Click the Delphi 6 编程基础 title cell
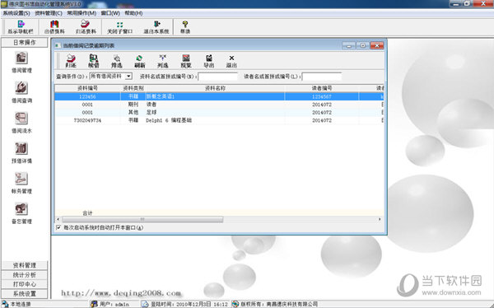The image size is (494, 308). (169, 120)
